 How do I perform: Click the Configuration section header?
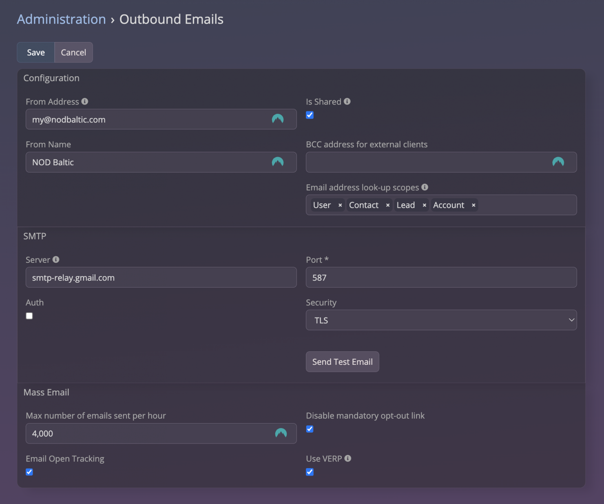coord(51,78)
